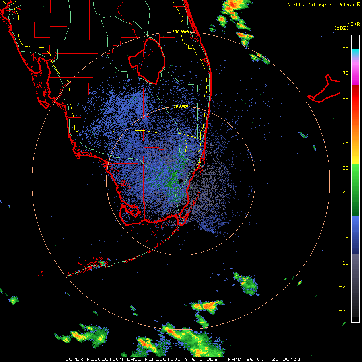The height and width of the screenshot is (362, 362).
Task: Click the 10 dBZ scale value
Action: point(346,216)
